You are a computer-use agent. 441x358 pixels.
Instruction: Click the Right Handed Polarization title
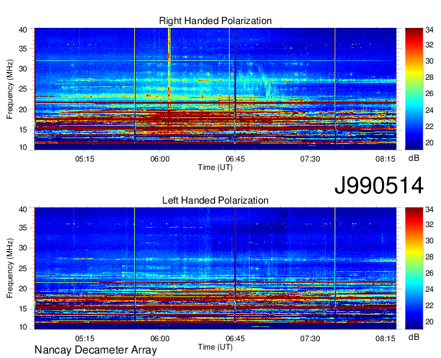tap(215, 21)
